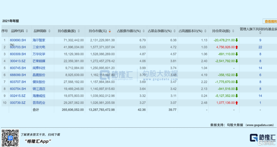Sort by 持仓数量(股) column arrows
The image size is (277, 147).
(79, 31)
